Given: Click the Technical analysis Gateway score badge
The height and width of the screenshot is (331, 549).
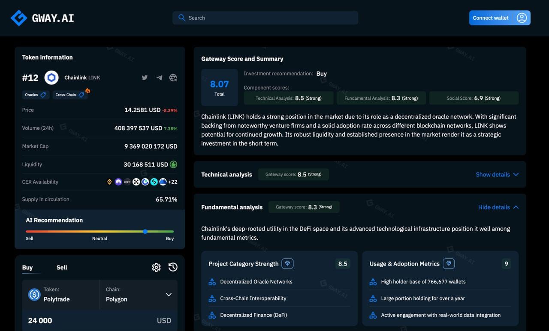Looking at the screenshot, I should point(293,174).
